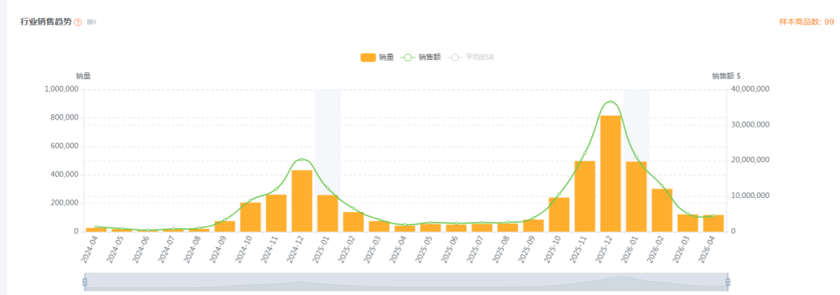Play the video tutorial camera icon
840x295 pixels.
click(91, 22)
